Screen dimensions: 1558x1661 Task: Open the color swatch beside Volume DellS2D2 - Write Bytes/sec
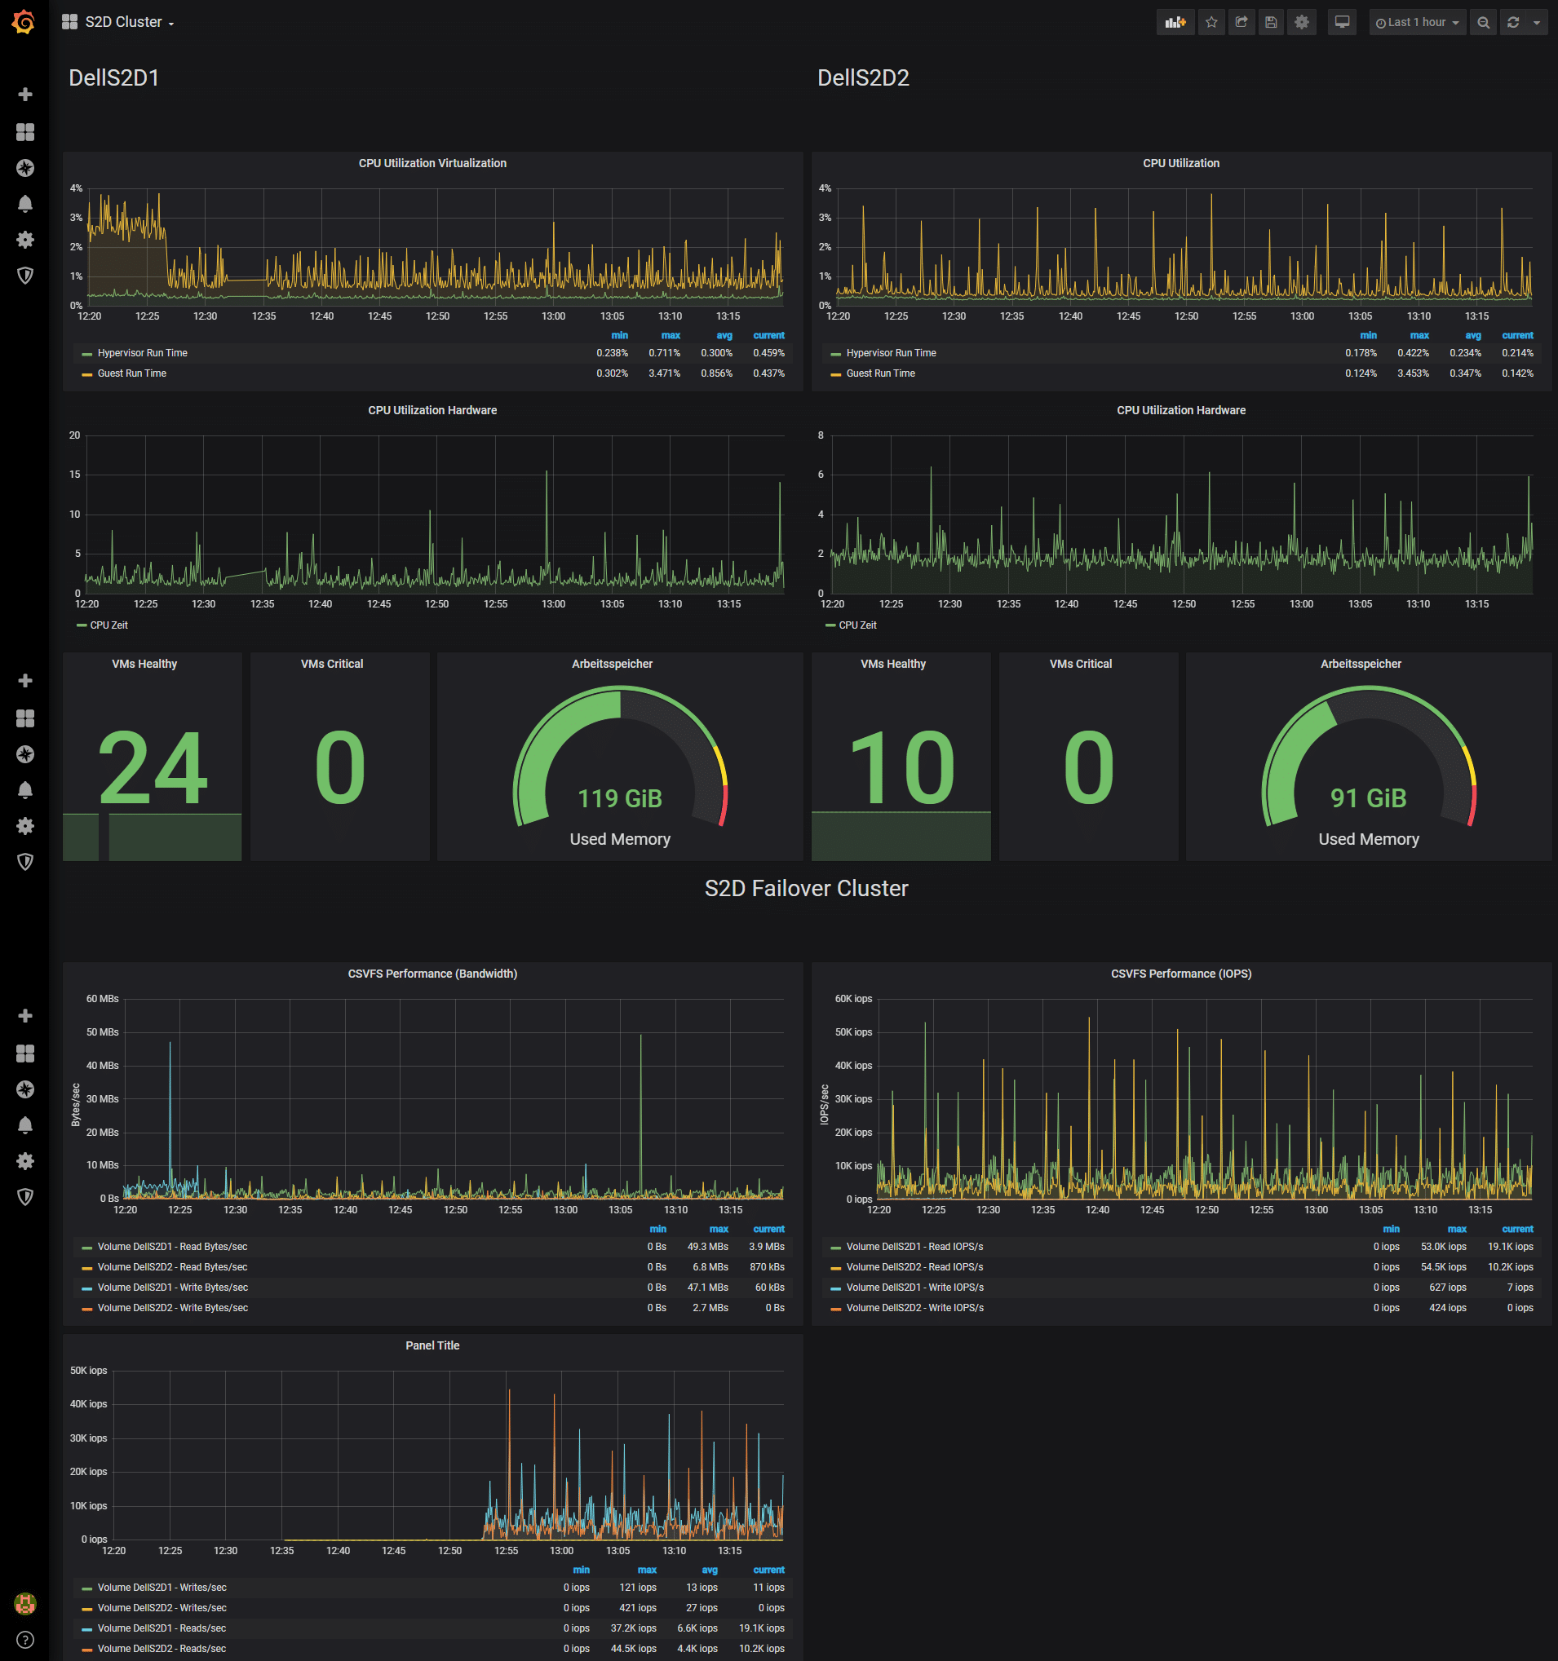[x=87, y=1309]
